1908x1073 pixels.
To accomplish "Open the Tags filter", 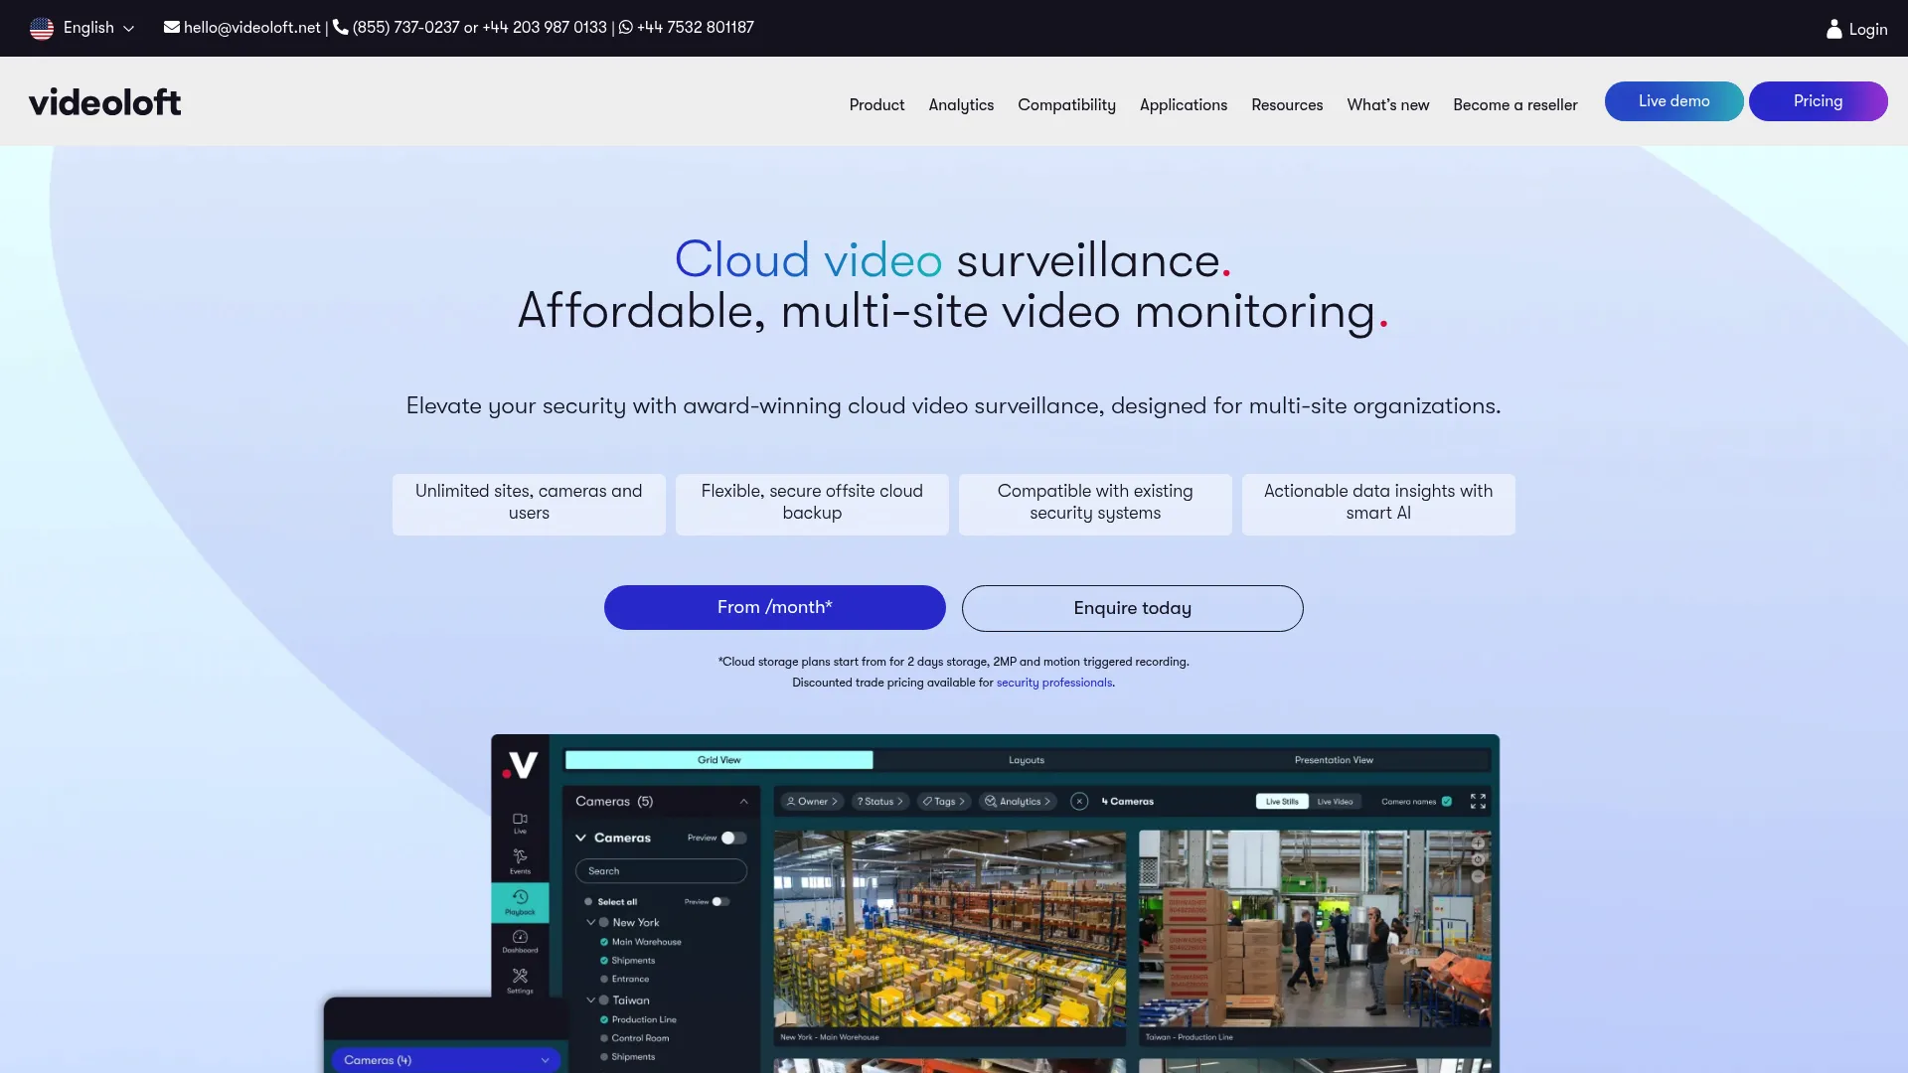I will (x=943, y=802).
